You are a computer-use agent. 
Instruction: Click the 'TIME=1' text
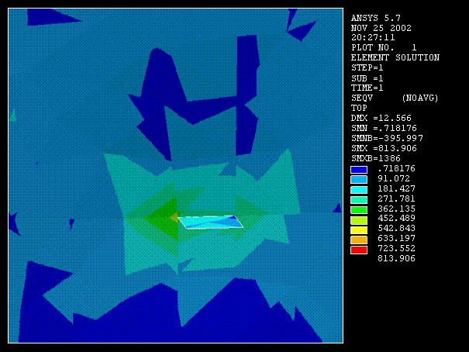click(x=367, y=88)
